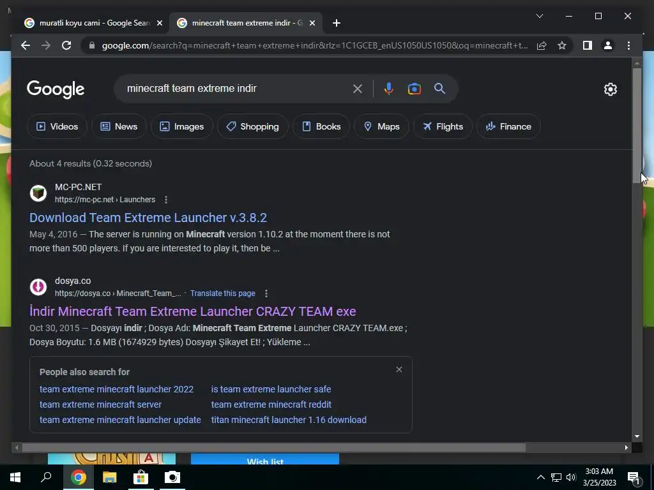Screen dimensions: 654x490
Task: Open File Explorer from taskbar
Action: click(x=110, y=477)
